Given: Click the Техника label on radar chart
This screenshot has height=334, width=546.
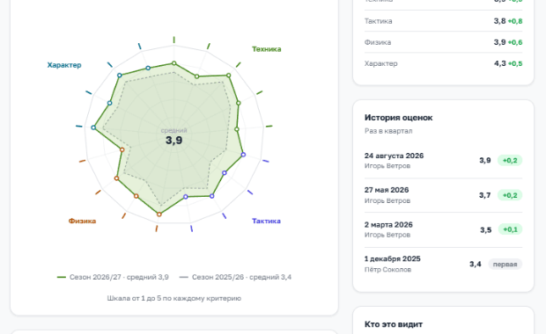Looking at the screenshot, I should [x=266, y=49].
